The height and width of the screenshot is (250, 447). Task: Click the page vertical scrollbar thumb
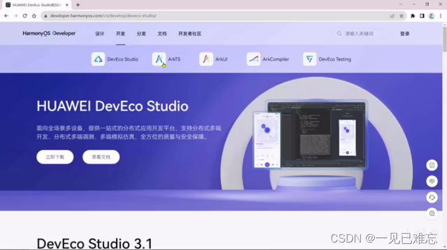click(x=445, y=40)
